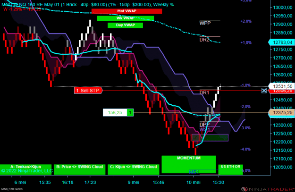This screenshot has height=192, width=295.
Task: Click the +1,0% weekly percent label
Action: [246, 42]
